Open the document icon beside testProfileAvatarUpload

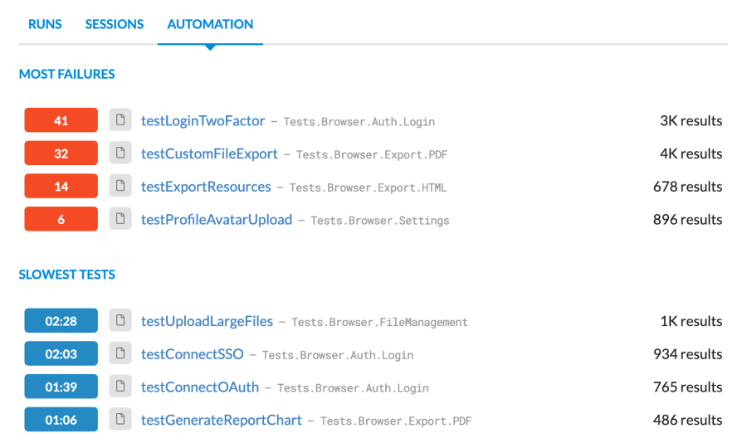click(120, 218)
